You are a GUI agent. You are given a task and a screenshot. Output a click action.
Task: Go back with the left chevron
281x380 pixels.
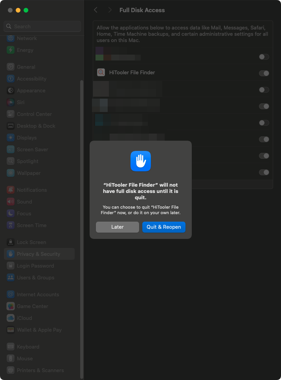coord(96,10)
